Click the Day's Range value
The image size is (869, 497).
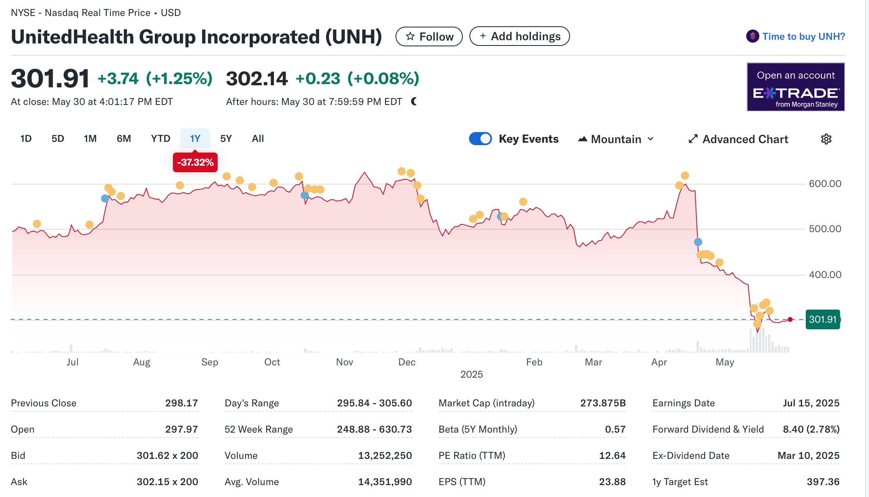click(375, 403)
